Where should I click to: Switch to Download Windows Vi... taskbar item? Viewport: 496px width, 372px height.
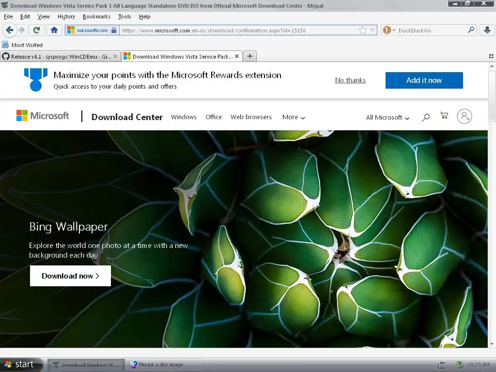pyautogui.click(x=86, y=365)
